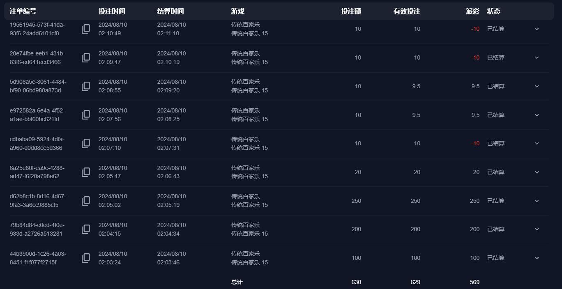Copy bet ID starting with 44b3900d
Viewport: 562px width, 289px height.
point(85,258)
